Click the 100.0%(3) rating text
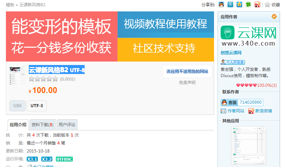This screenshot has height=167, width=290. point(267,85)
